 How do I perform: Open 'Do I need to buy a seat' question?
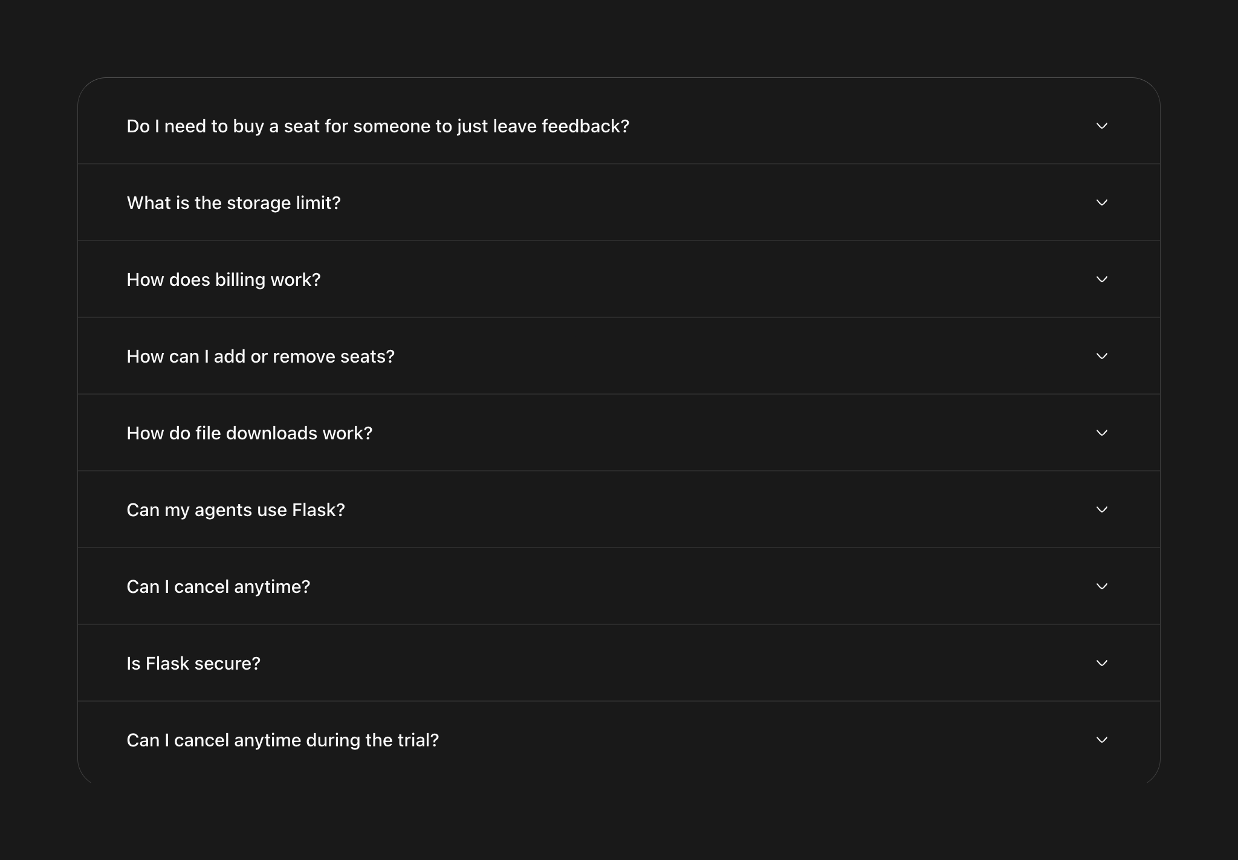(378, 126)
